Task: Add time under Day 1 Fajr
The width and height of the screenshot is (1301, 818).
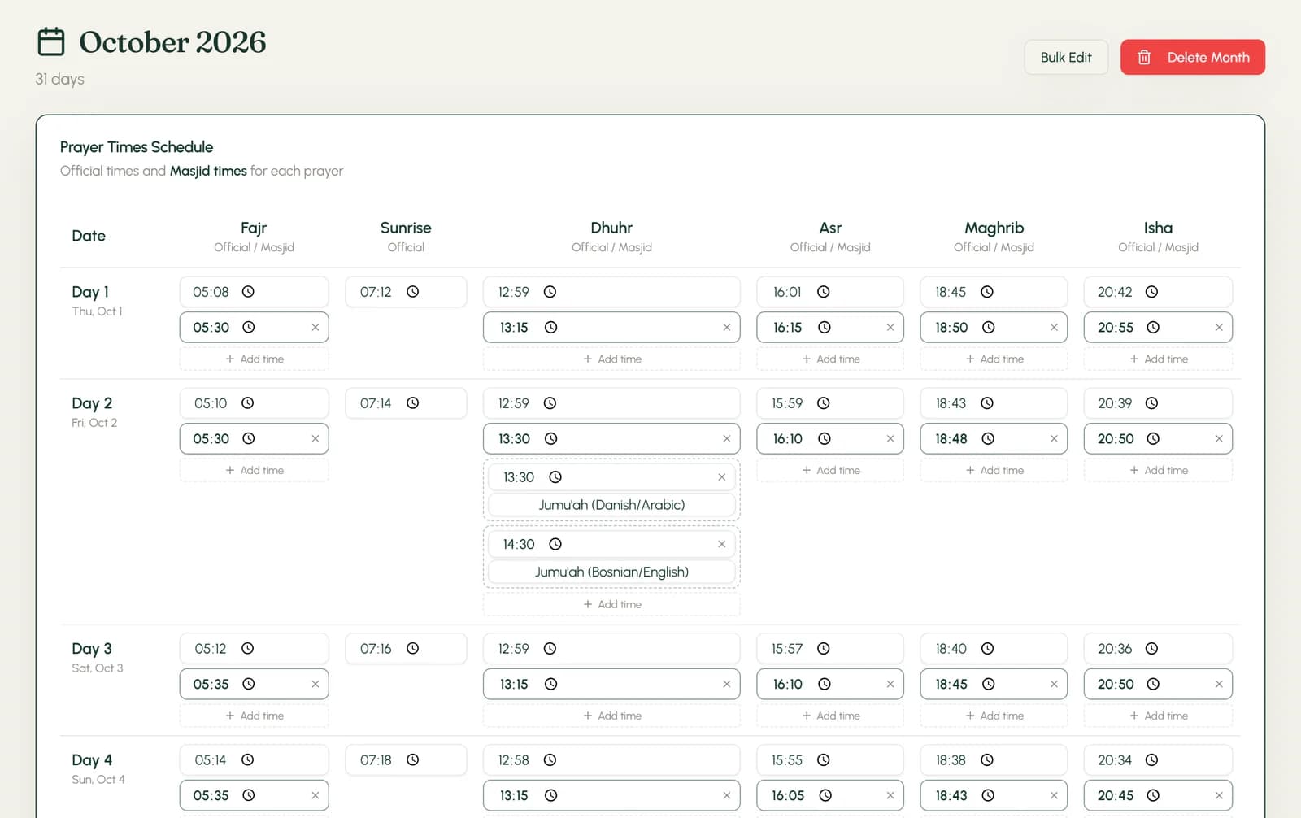Action: pyautogui.click(x=254, y=359)
